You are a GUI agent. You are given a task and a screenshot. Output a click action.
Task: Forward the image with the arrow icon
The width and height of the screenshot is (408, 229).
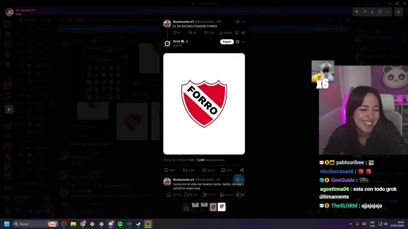[x=365, y=12]
